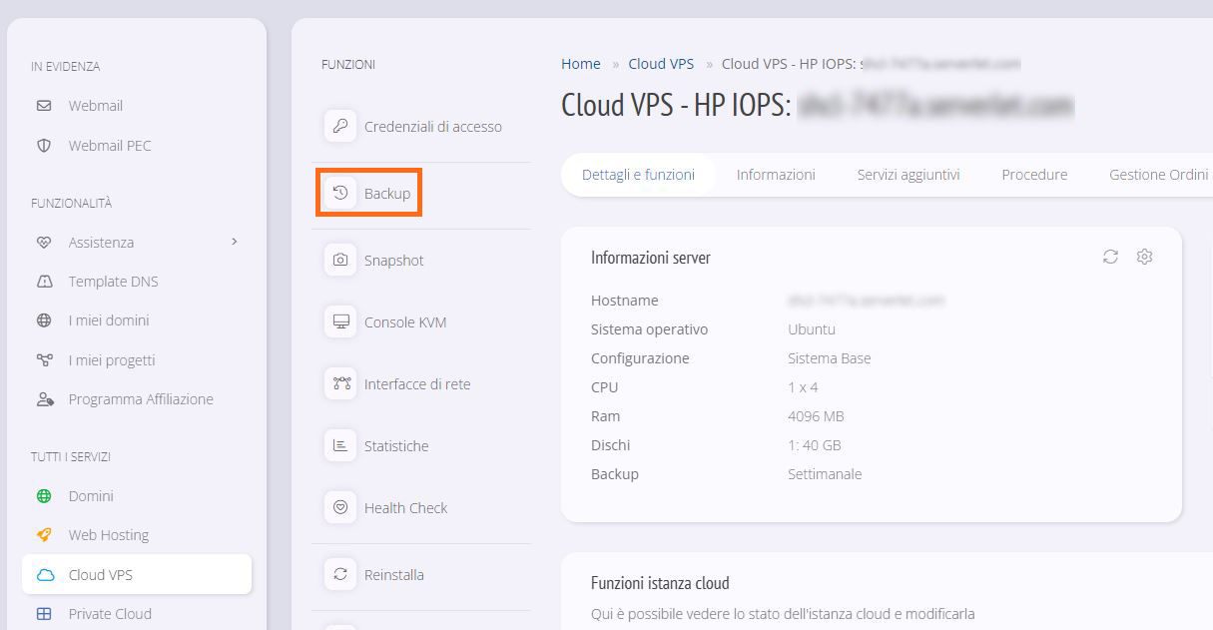This screenshot has height=630, width=1213.
Task: Switch to Dettagli e funzioni tab
Action: (639, 175)
